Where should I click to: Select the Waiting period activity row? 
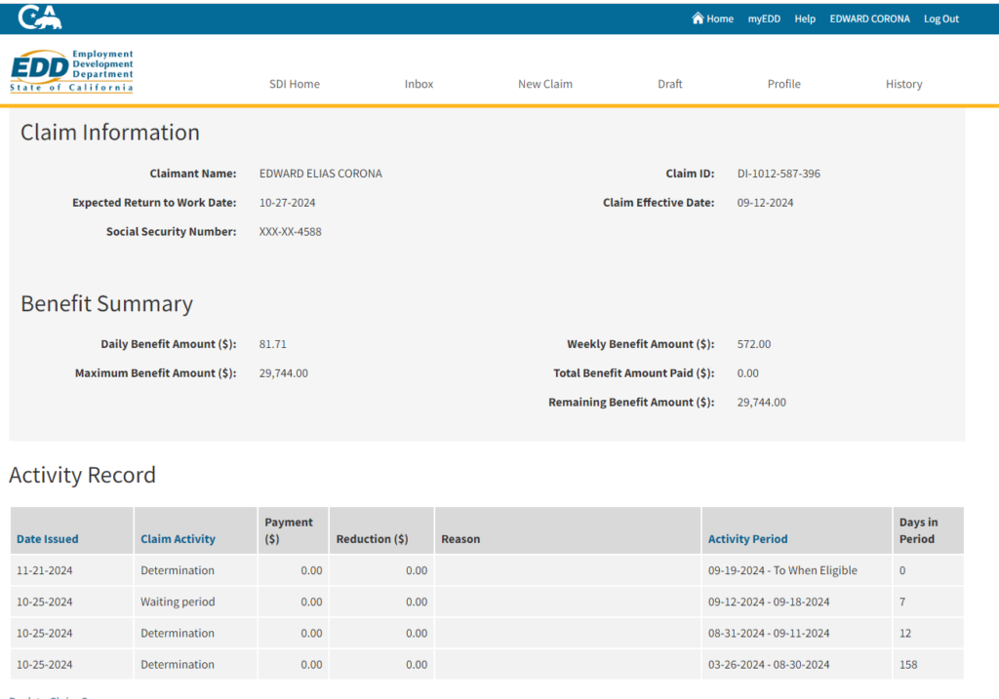(x=178, y=602)
